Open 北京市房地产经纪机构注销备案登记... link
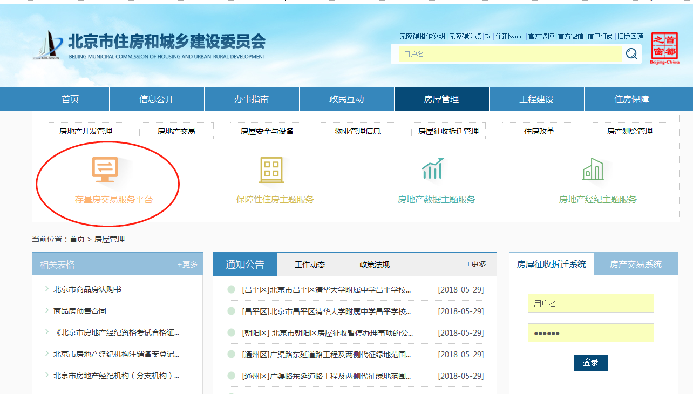Screen dimensions: 693x394 pyautogui.click(x=117, y=354)
